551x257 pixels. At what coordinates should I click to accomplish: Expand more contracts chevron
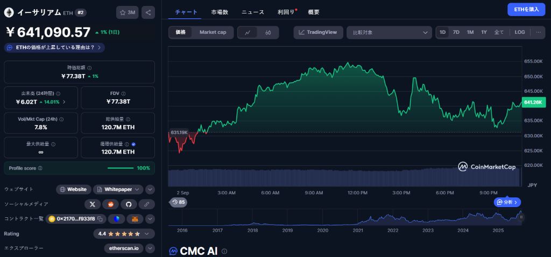[150, 219]
